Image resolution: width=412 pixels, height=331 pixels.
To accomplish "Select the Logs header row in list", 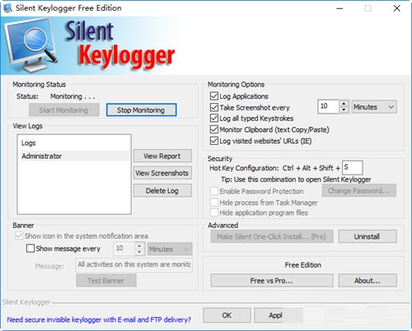I will click(74, 143).
